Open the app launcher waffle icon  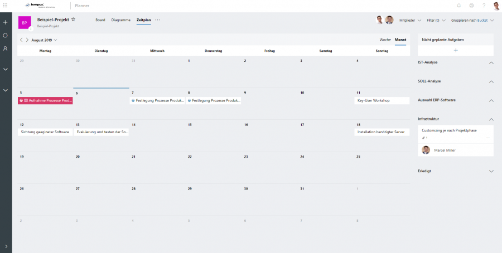(5, 6)
